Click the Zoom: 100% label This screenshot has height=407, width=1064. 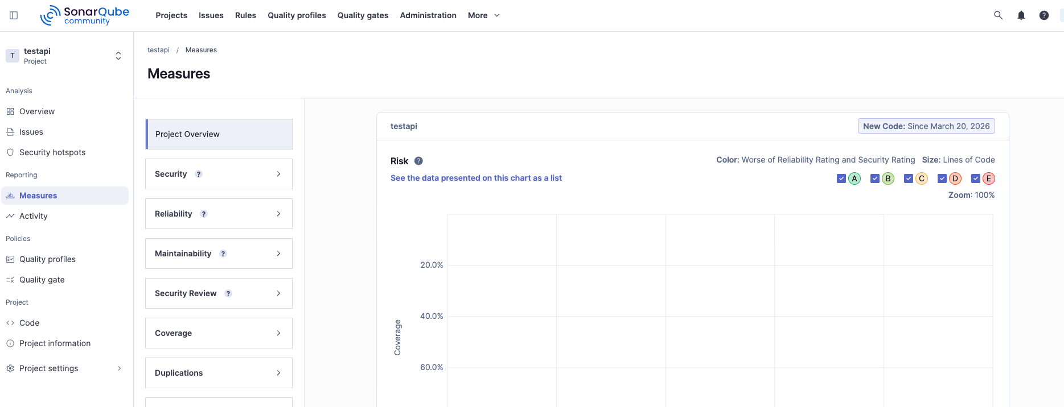pyautogui.click(x=971, y=195)
